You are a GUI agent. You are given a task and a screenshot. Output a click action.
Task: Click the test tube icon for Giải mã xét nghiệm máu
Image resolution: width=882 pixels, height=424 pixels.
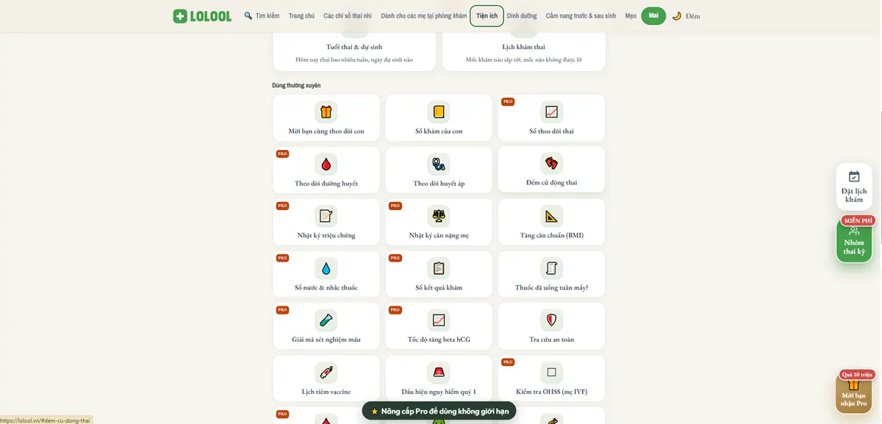pyautogui.click(x=326, y=320)
